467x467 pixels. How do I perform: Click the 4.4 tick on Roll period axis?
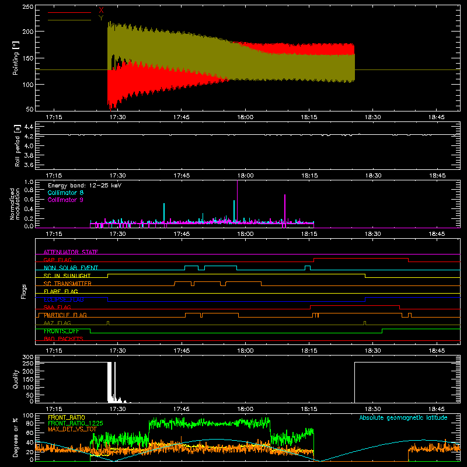coord(29,127)
